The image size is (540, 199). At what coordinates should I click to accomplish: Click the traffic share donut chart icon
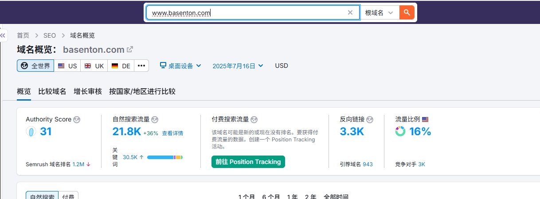pyautogui.click(x=400, y=132)
